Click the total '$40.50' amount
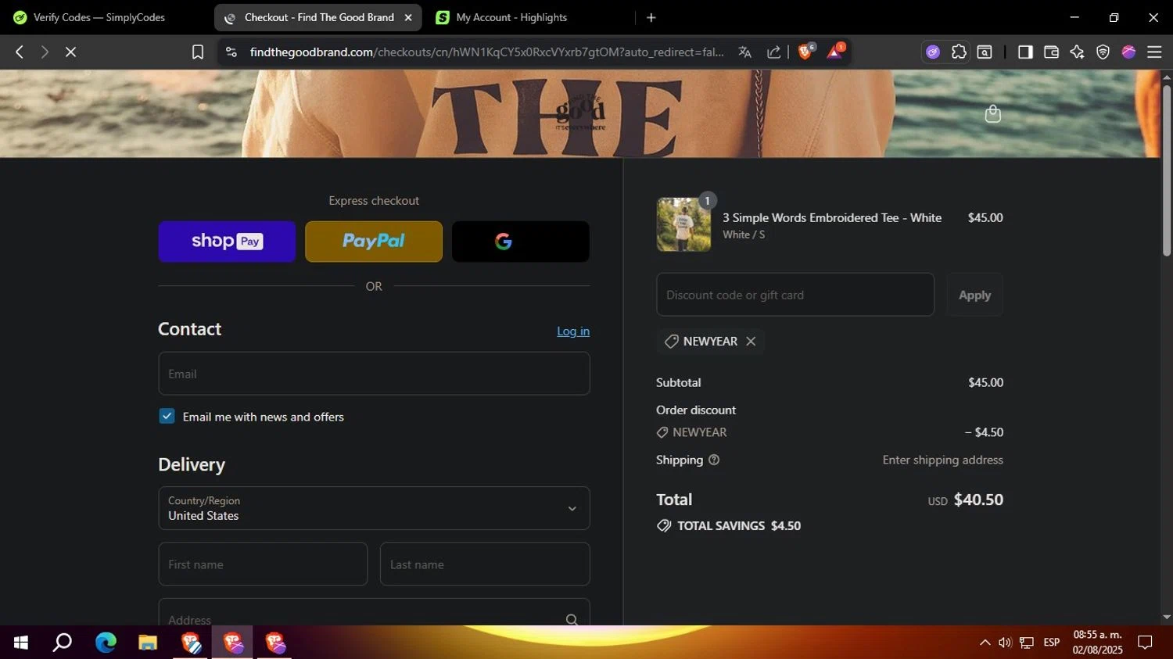1173x659 pixels. [x=978, y=500]
